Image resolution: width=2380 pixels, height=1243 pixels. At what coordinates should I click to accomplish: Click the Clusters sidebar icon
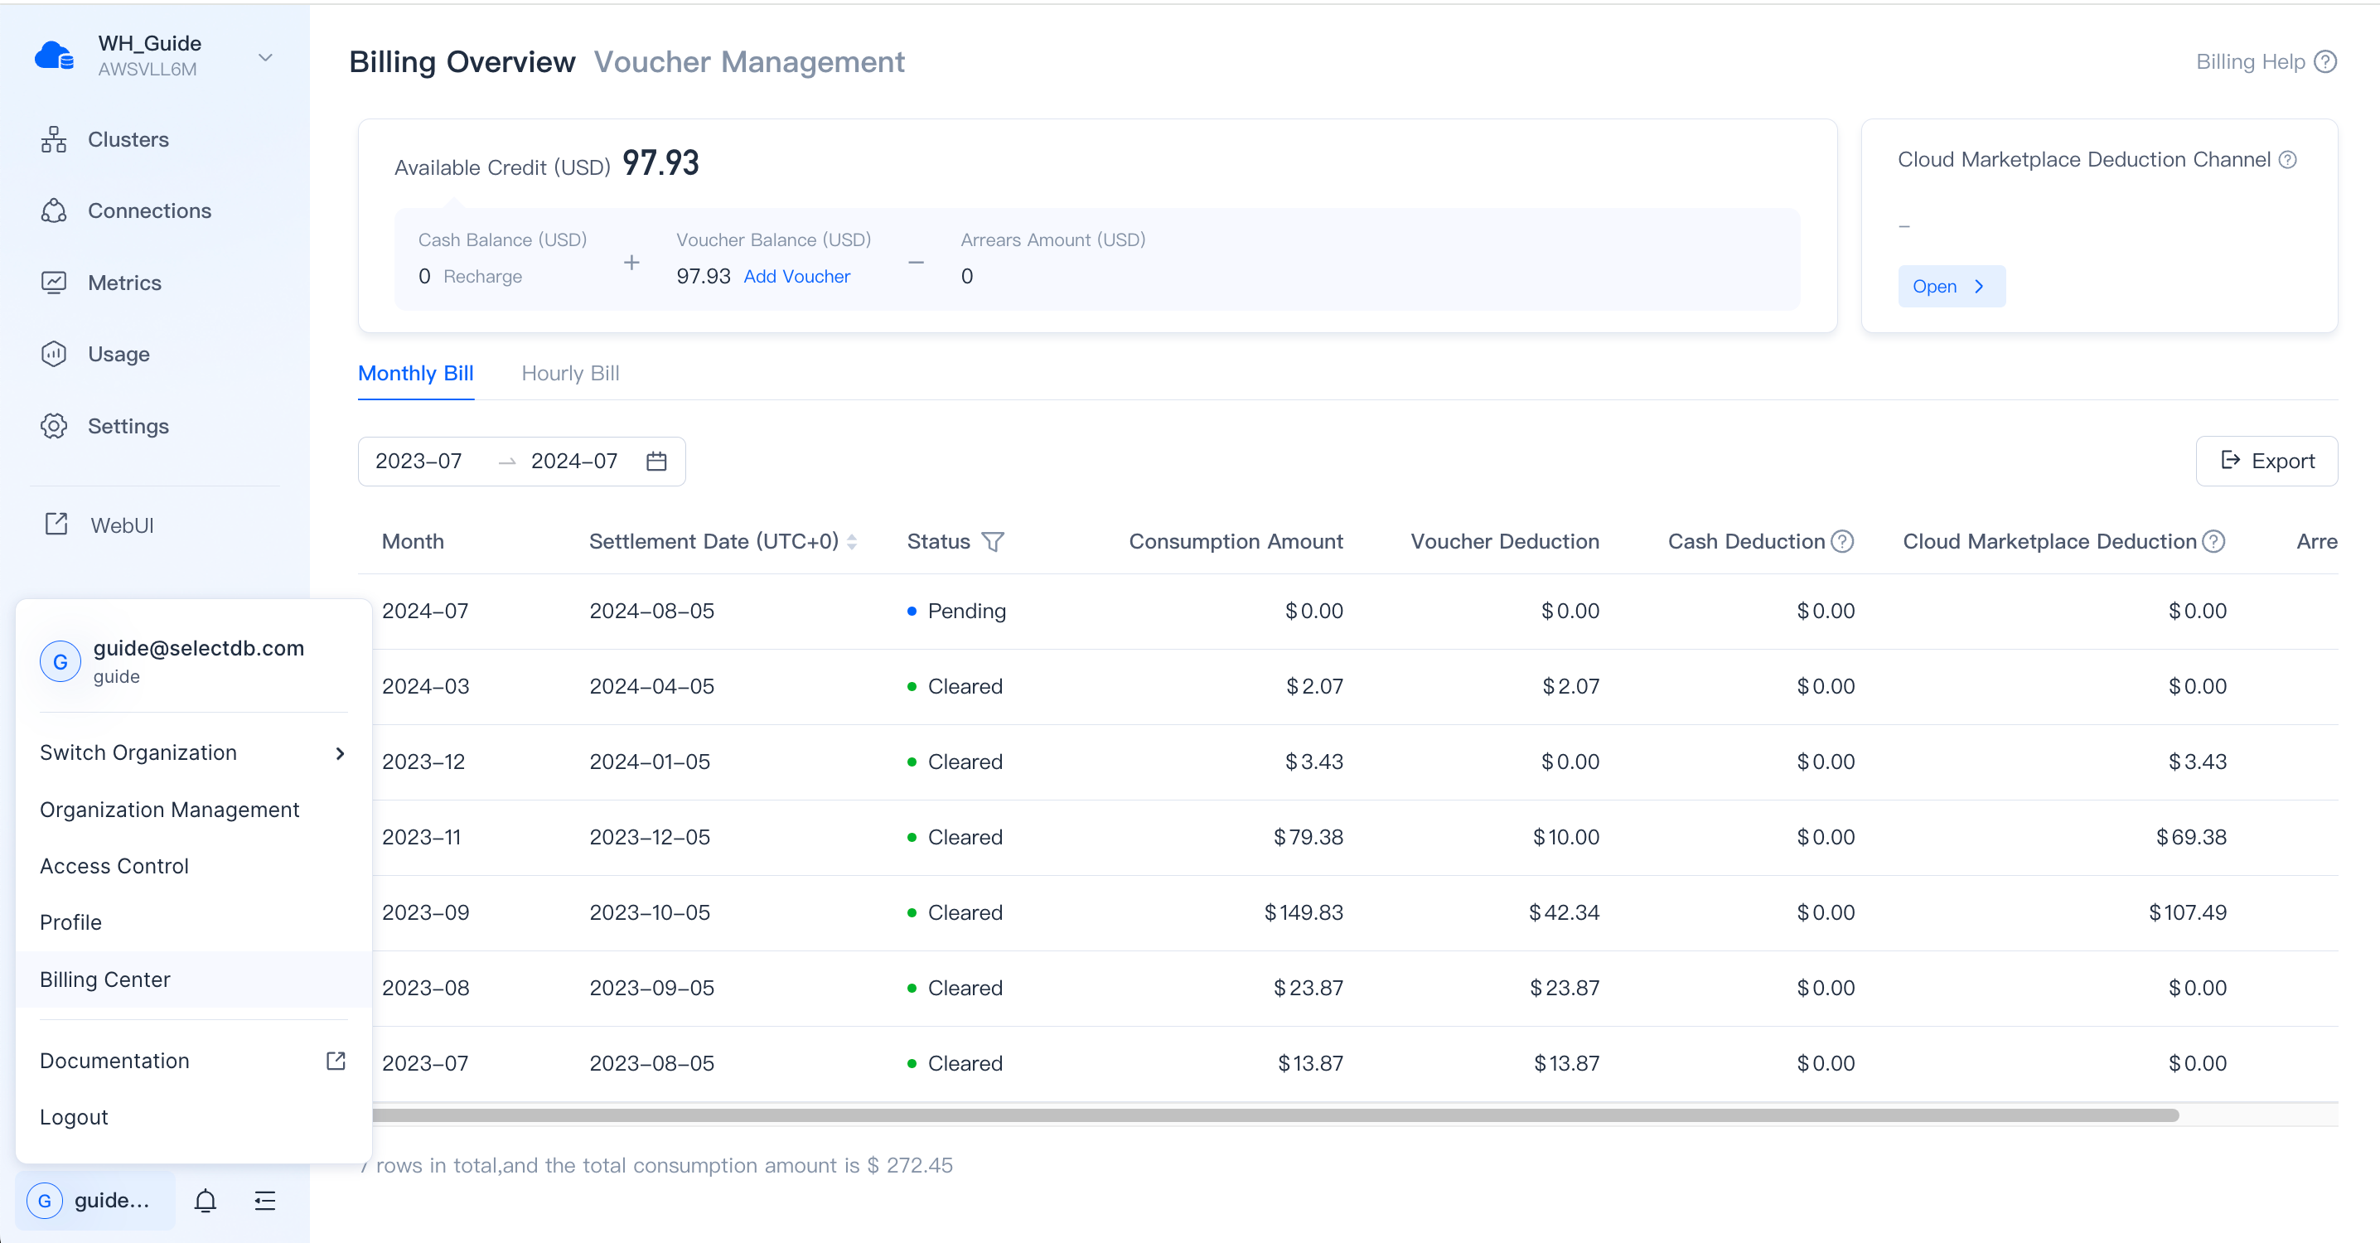coord(54,139)
